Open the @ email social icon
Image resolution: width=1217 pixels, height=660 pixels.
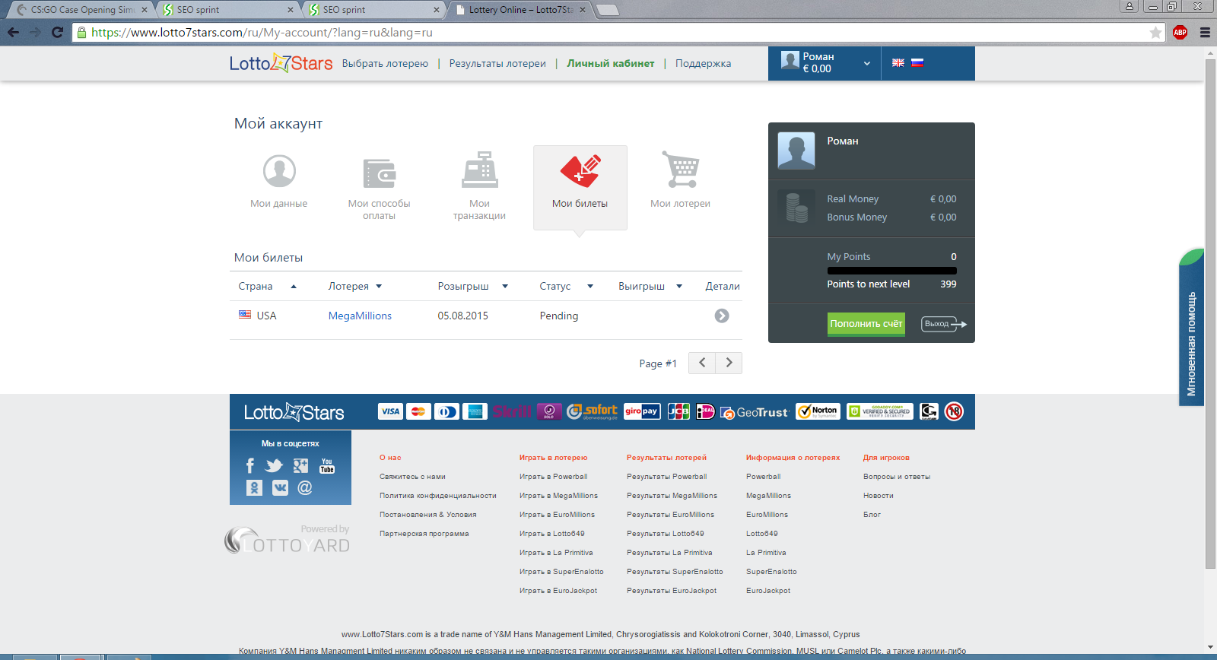point(305,487)
